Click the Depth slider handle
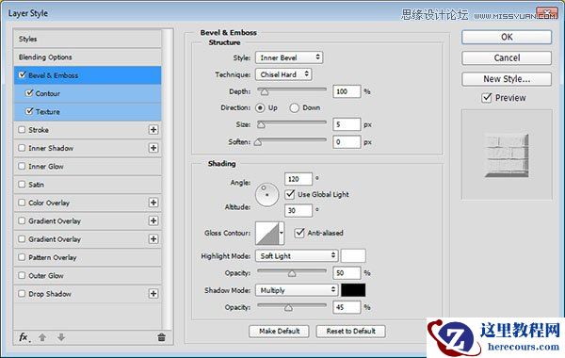Viewport: 565px width, 358px height. click(265, 92)
